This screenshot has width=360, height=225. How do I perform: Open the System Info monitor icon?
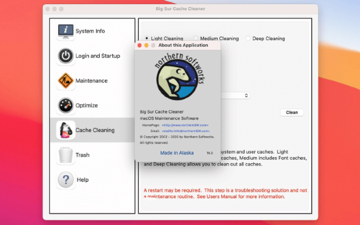pyautogui.click(x=66, y=31)
